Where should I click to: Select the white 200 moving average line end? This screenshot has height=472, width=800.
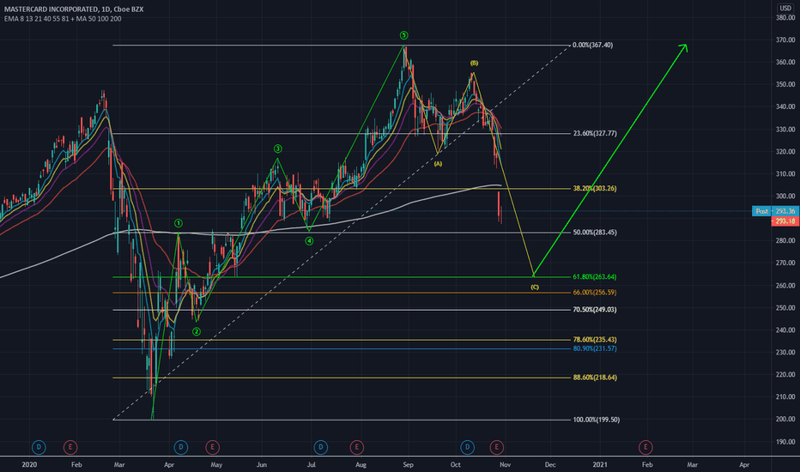click(x=500, y=185)
